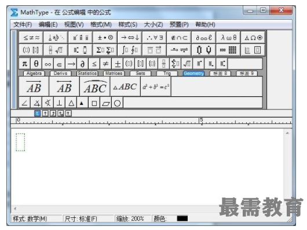Screen dimensions: 307x230
Task: Insert the angle symbol
Action: pyautogui.click(x=25, y=103)
